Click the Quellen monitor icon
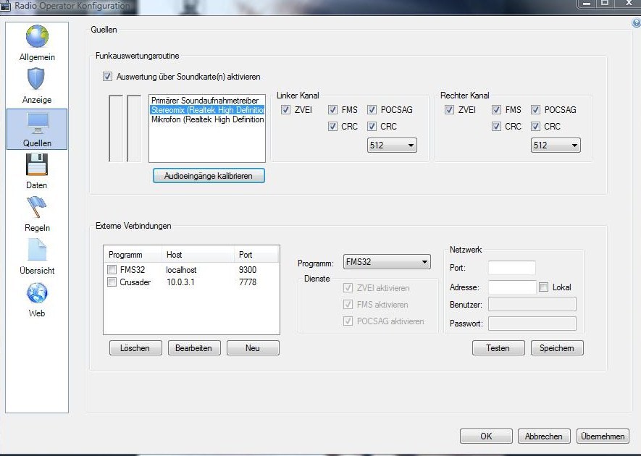 click(37, 122)
